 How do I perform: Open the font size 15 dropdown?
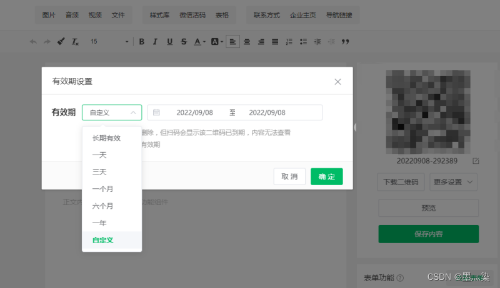(x=109, y=42)
